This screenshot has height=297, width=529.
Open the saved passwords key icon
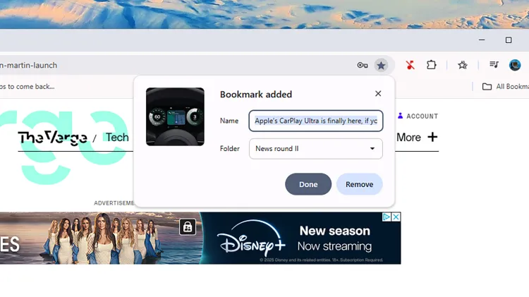point(363,66)
